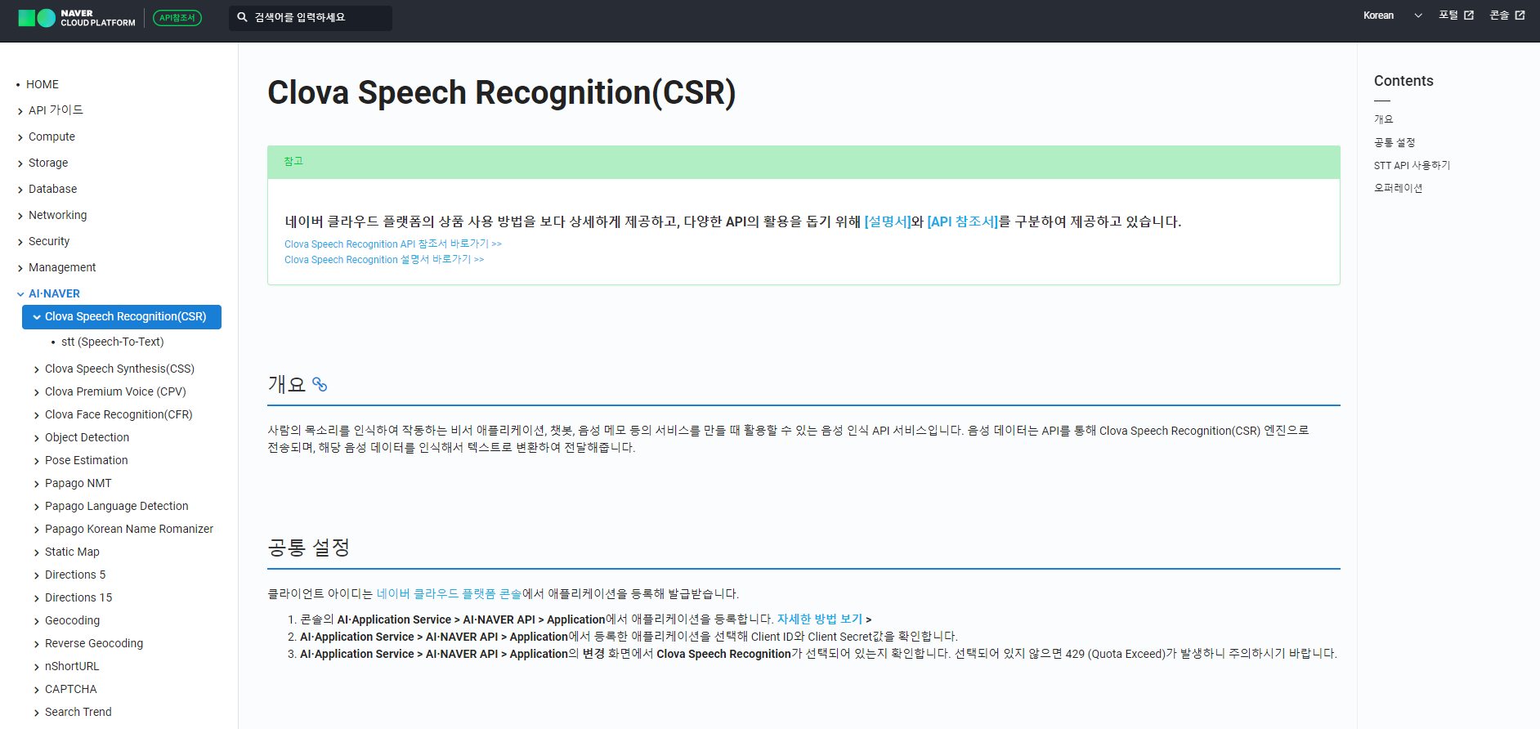This screenshot has height=729, width=1540.
Task: Collapse Clova Speech Recognition(CSR) item
Action: pos(122,317)
